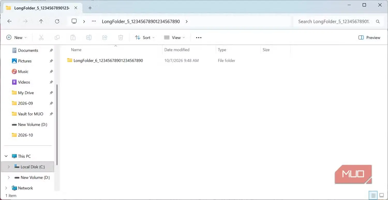This screenshot has width=388, height=200.
Task: Expand New Volume (D:) under This PC
Action: click(x=9, y=177)
